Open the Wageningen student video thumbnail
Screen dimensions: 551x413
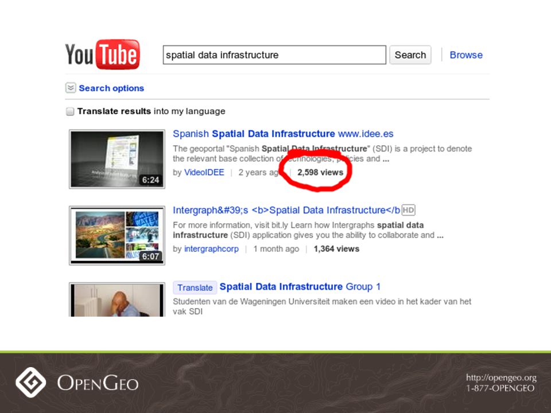coord(117,299)
